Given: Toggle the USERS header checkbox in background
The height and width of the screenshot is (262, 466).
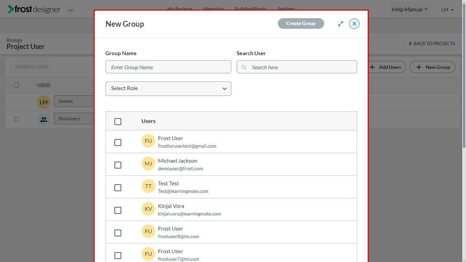Looking at the screenshot, I should pos(16,85).
